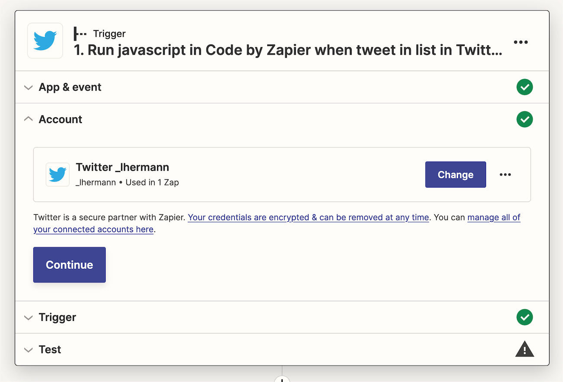The height and width of the screenshot is (382, 563).
Task: Click the add step circle below the card
Action: (x=282, y=379)
